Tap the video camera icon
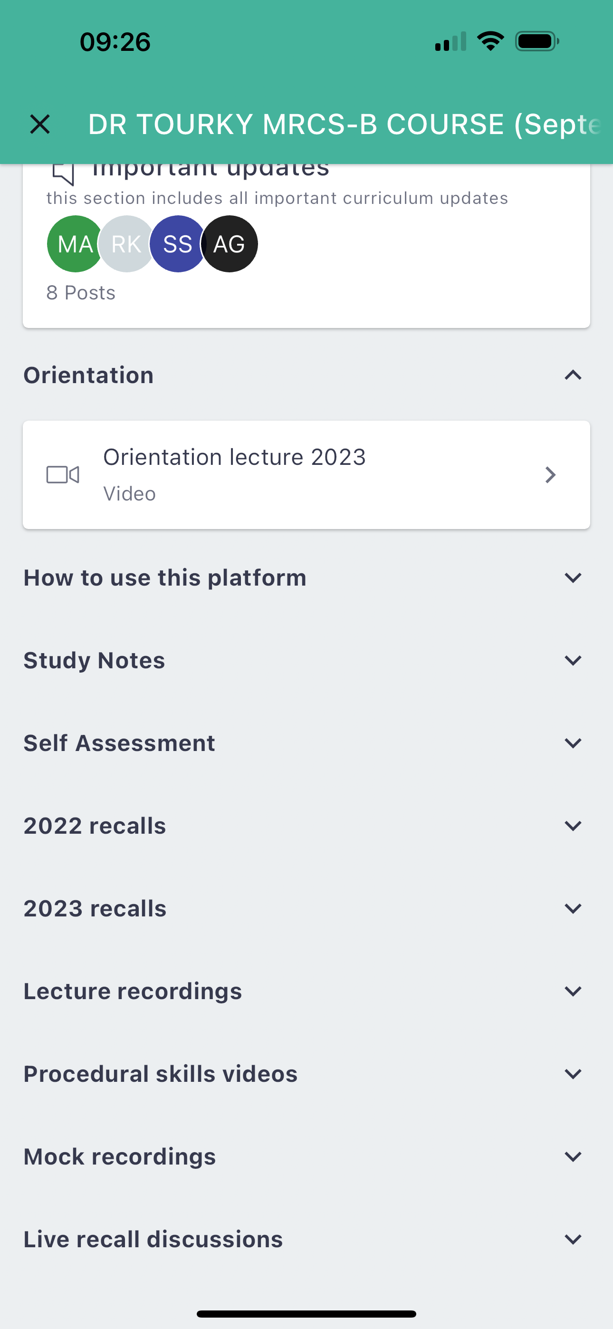613x1329 pixels. point(63,475)
